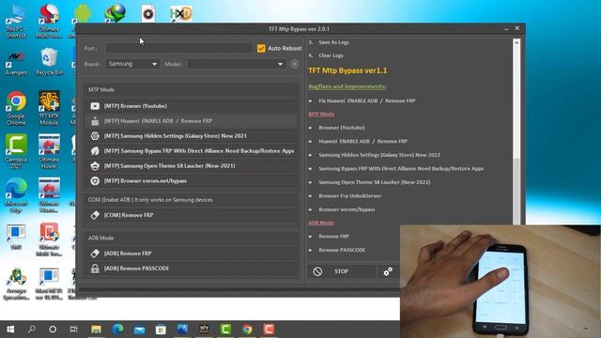Open File Explorer from the taskbar

click(96, 330)
